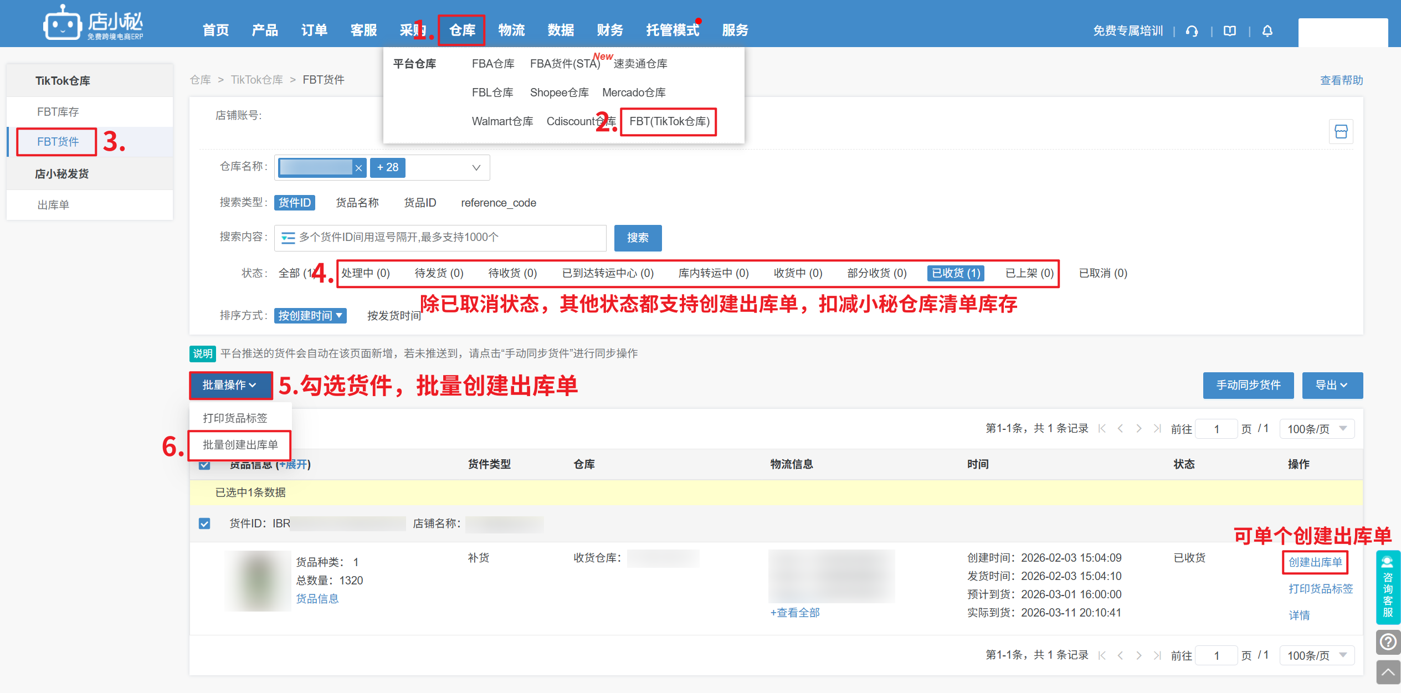Open the 批量操作 dropdown
Image resolution: width=1401 pixels, height=693 pixels.
pos(230,385)
